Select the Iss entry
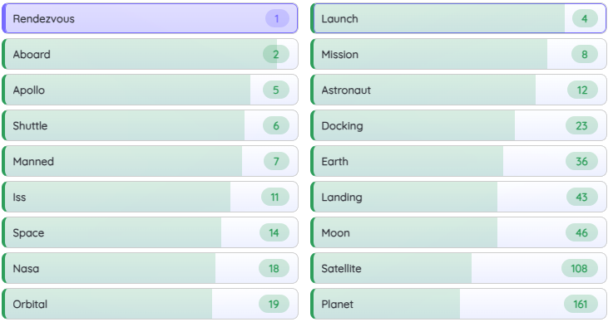This screenshot has height=322, width=613. tap(150, 198)
